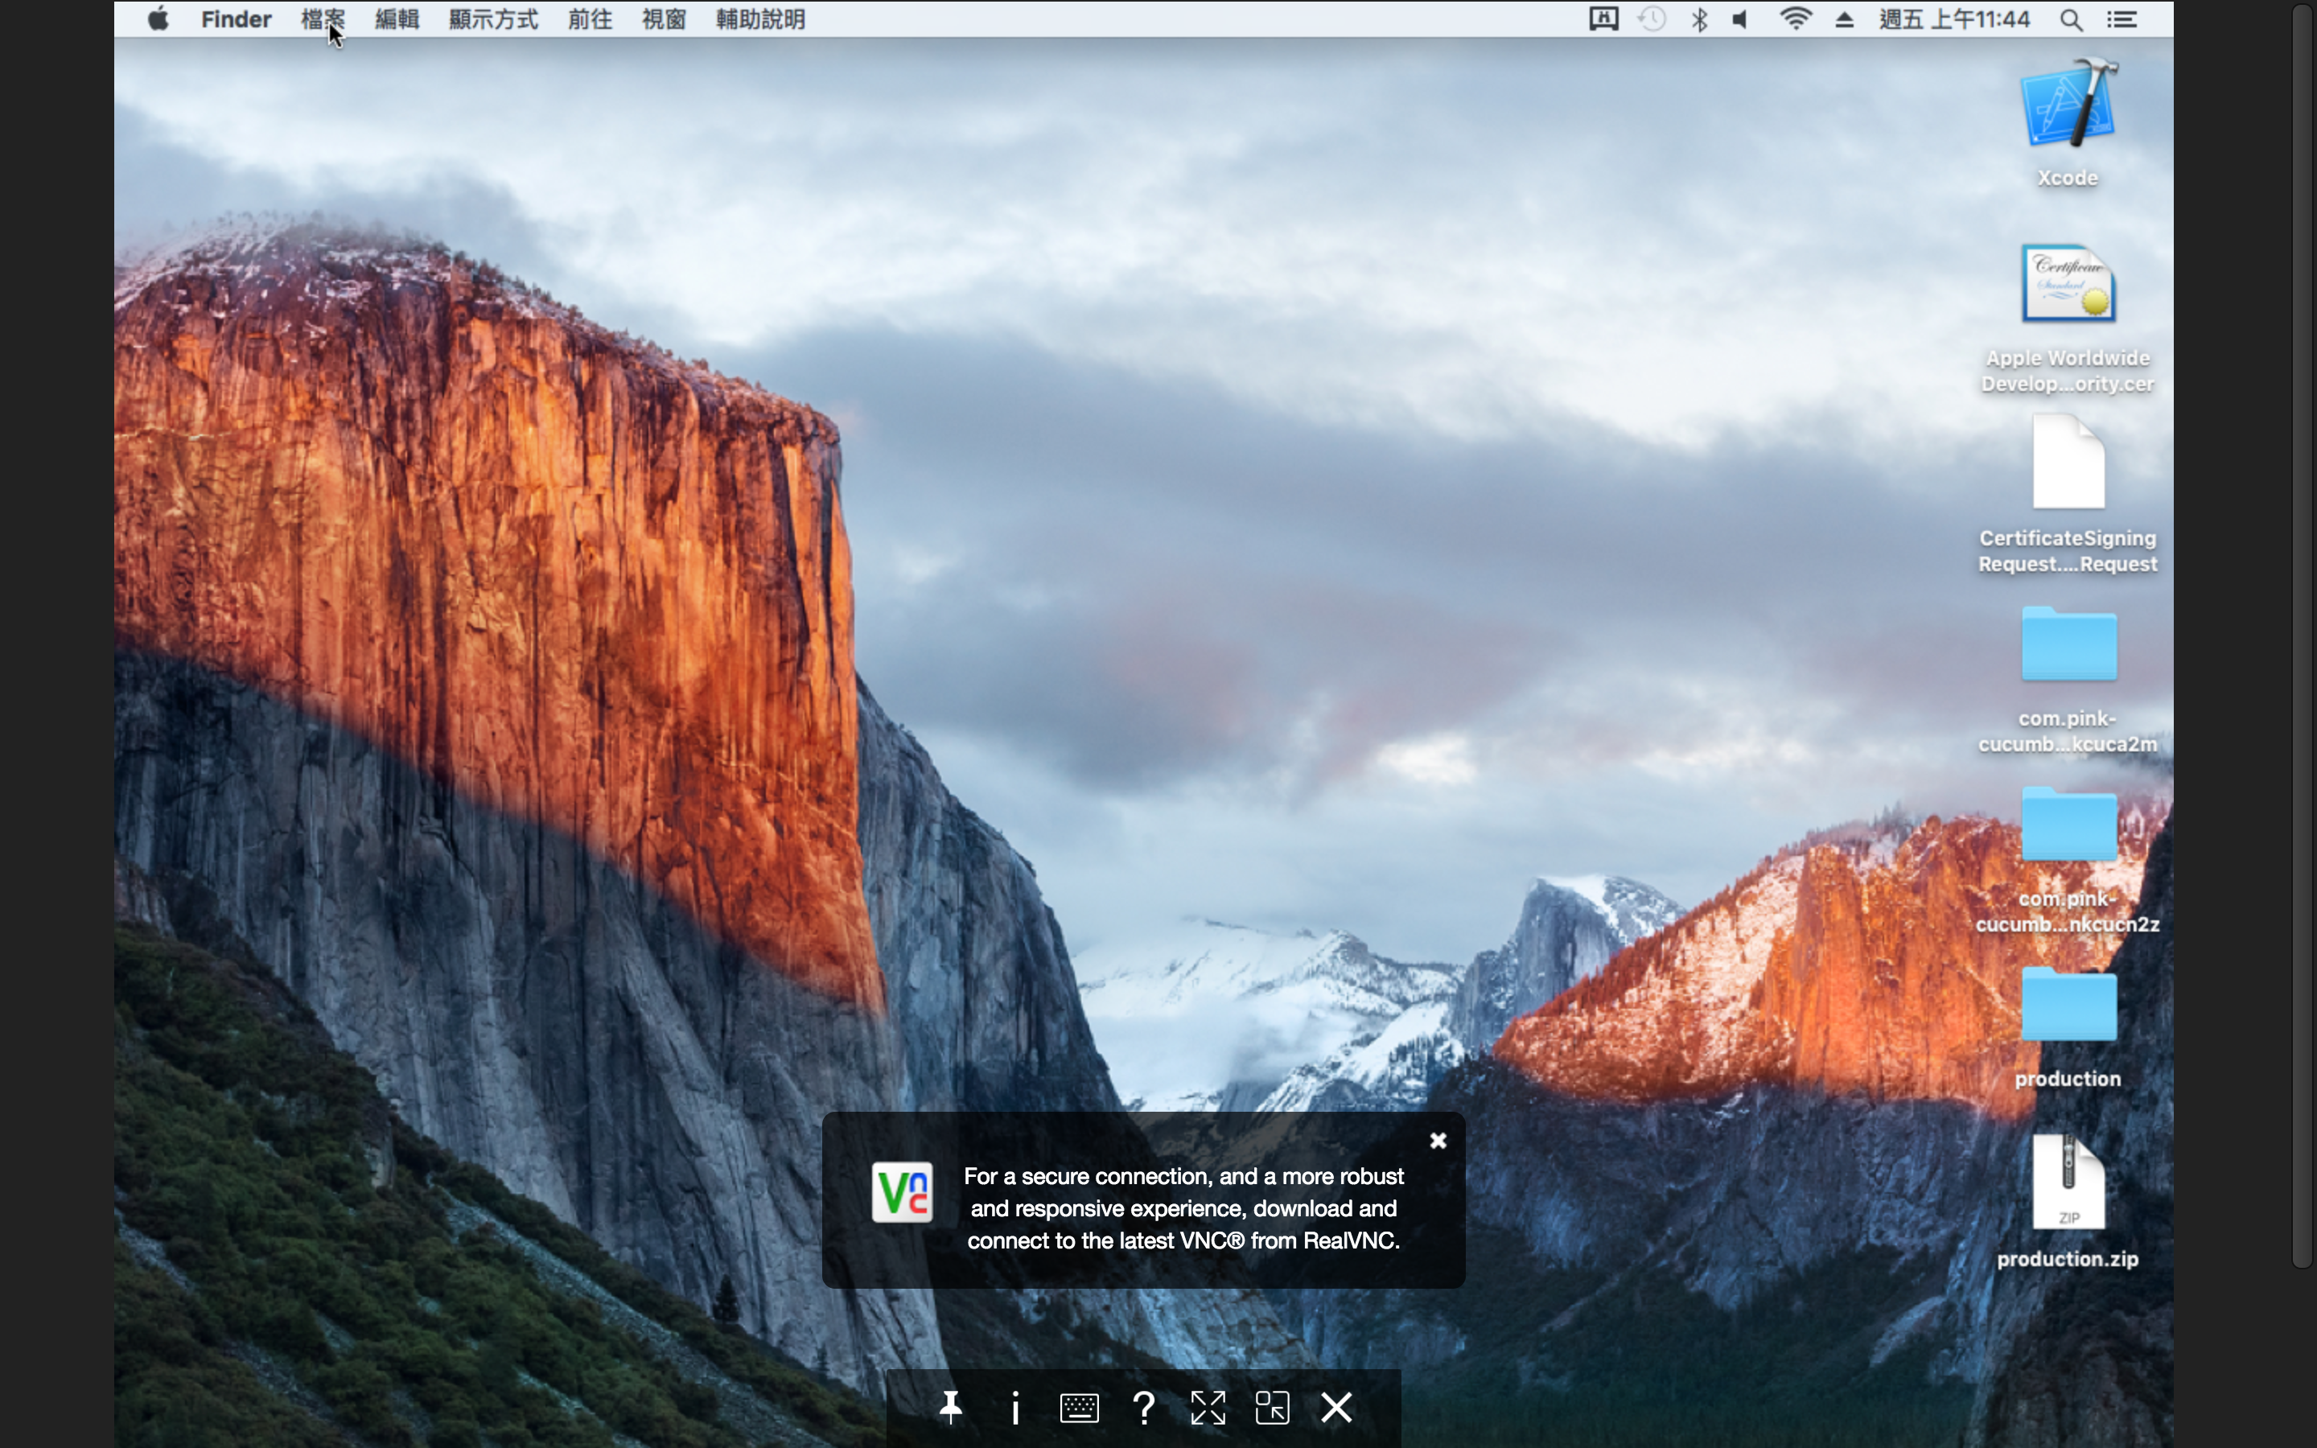2317x1448 pixels.
Task: Show the on-screen keyboard in VNC toolbar
Action: 1079,1408
